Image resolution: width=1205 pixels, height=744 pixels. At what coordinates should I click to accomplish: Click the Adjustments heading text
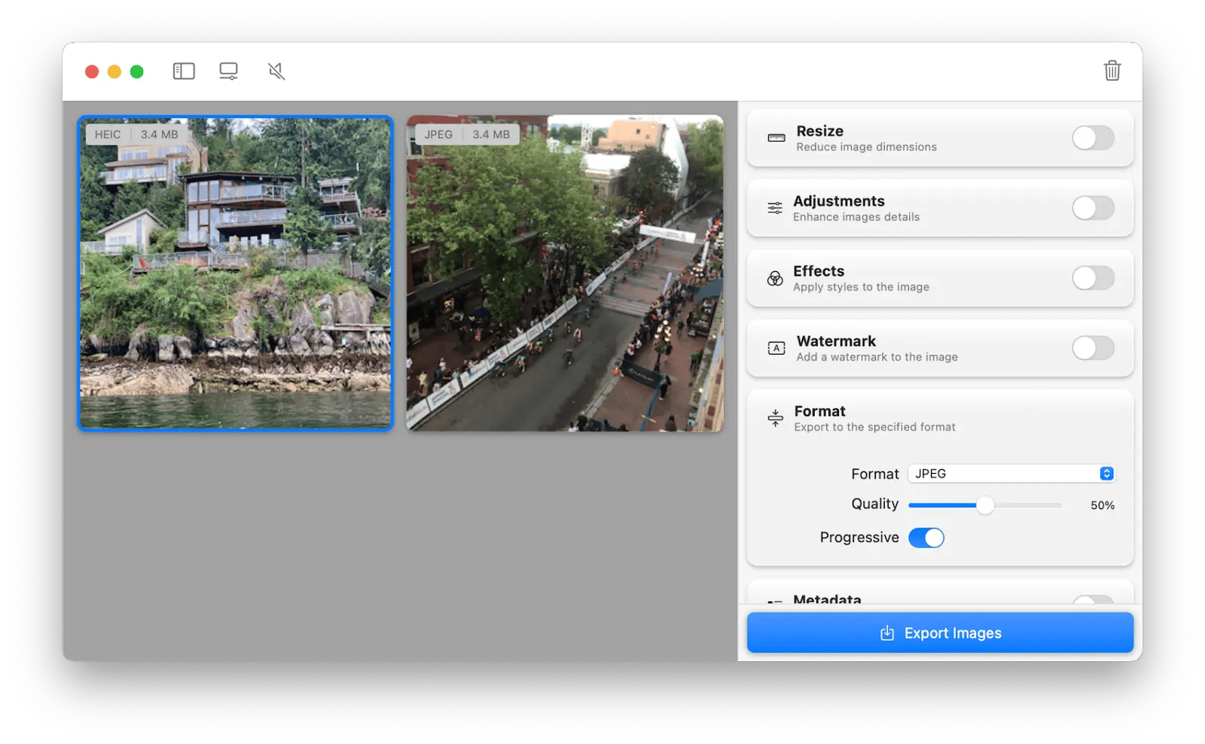click(838, 201)
